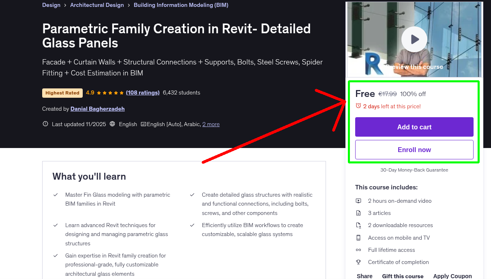Click the downloadable resources icon
The image size is (491, 279).
pos(358,225)
